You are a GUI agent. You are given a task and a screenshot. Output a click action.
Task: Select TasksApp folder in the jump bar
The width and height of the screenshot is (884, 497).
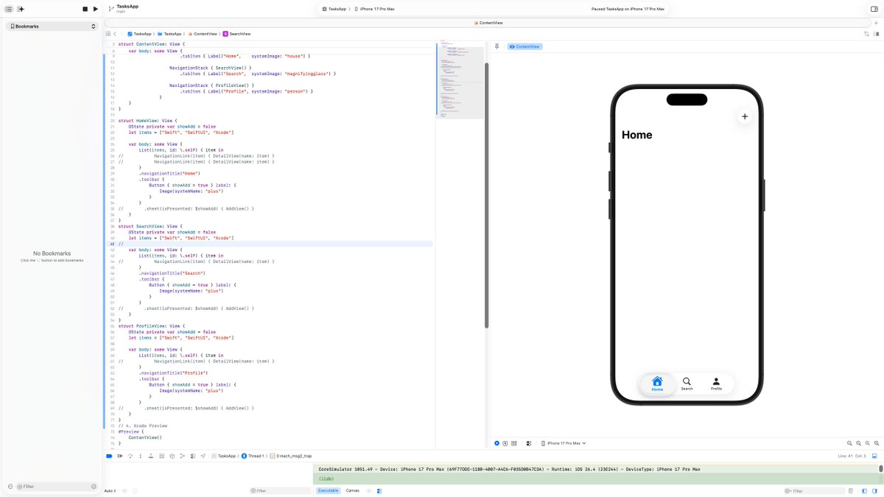(169, 34)
